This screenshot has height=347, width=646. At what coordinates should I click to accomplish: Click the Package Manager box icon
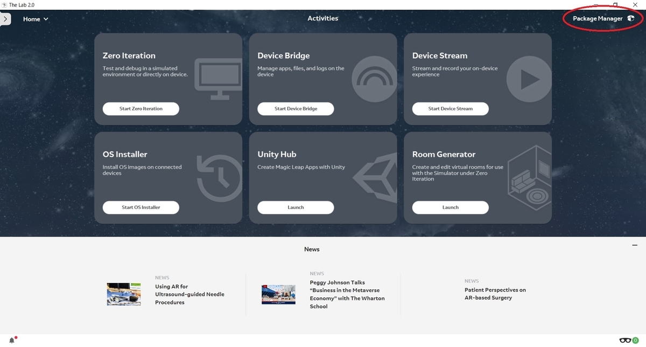pyautogui.click(x=630, y=18)
